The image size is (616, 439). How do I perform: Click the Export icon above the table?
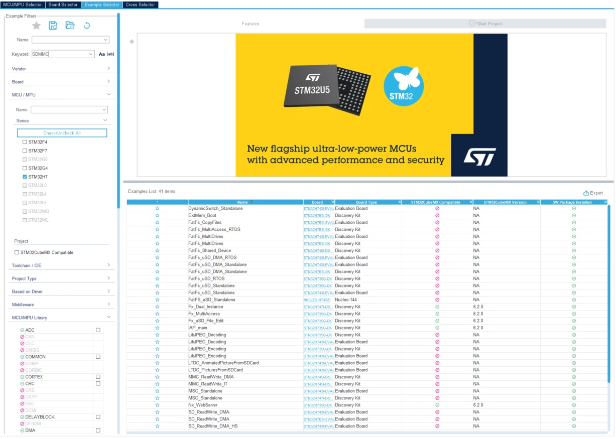click(586, 193)
